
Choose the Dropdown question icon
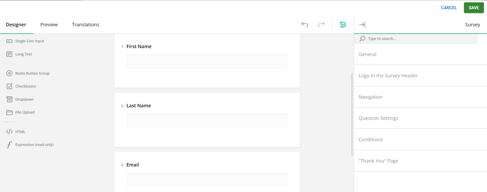tap(10, 99)
